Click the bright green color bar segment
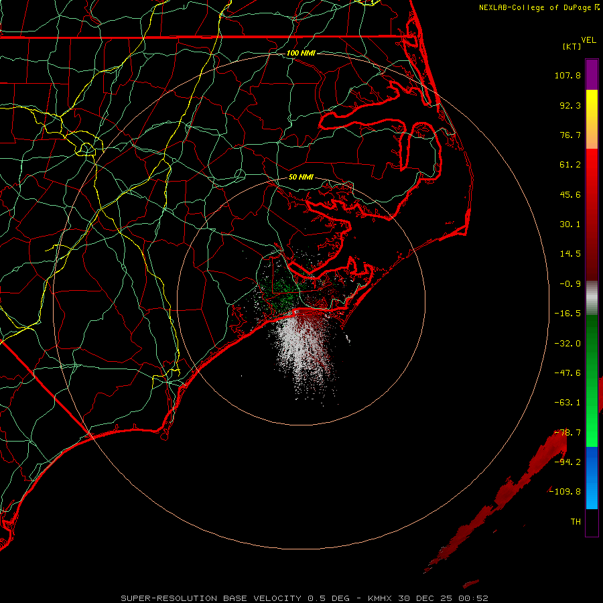Viewport: 603px width, 603px height. point(592,417)
